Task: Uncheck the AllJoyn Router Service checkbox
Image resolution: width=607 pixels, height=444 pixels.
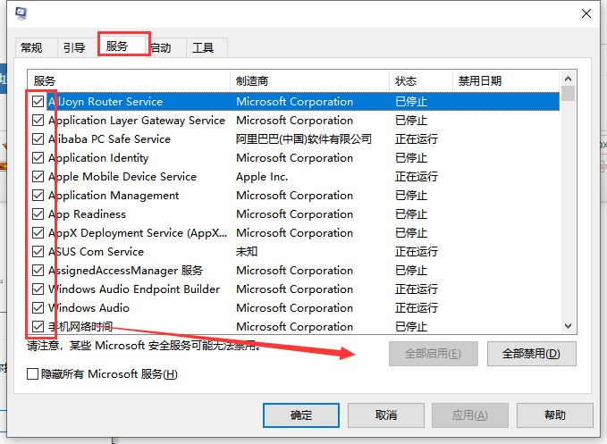Action: [x=38, y=102]
